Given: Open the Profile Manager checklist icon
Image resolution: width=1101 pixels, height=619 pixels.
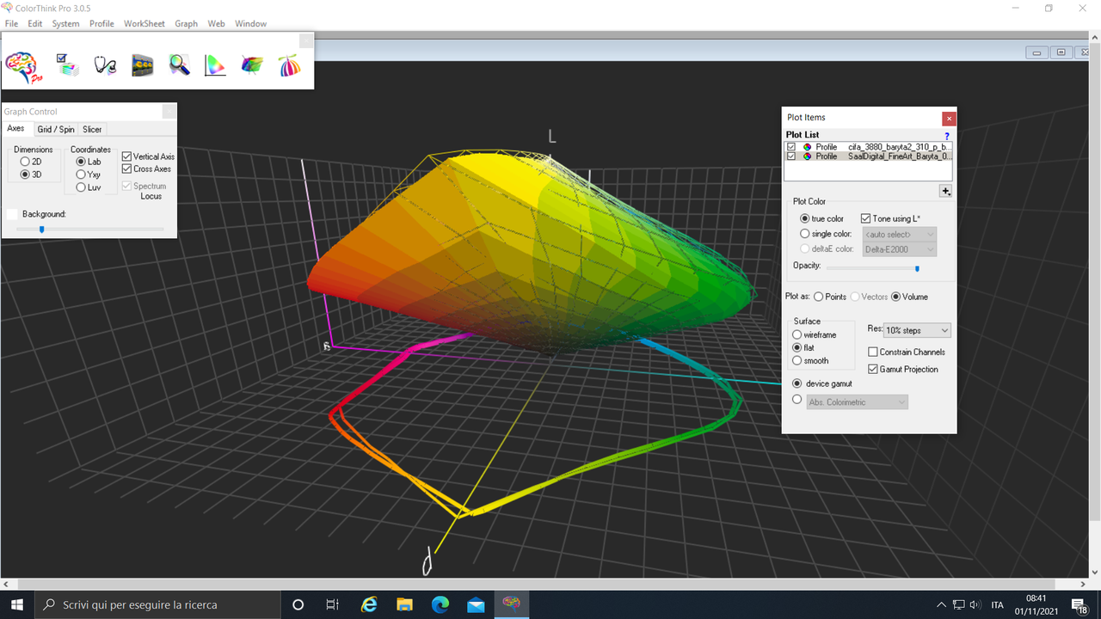Looking at the screenshot, I should [x=68, y=64].
